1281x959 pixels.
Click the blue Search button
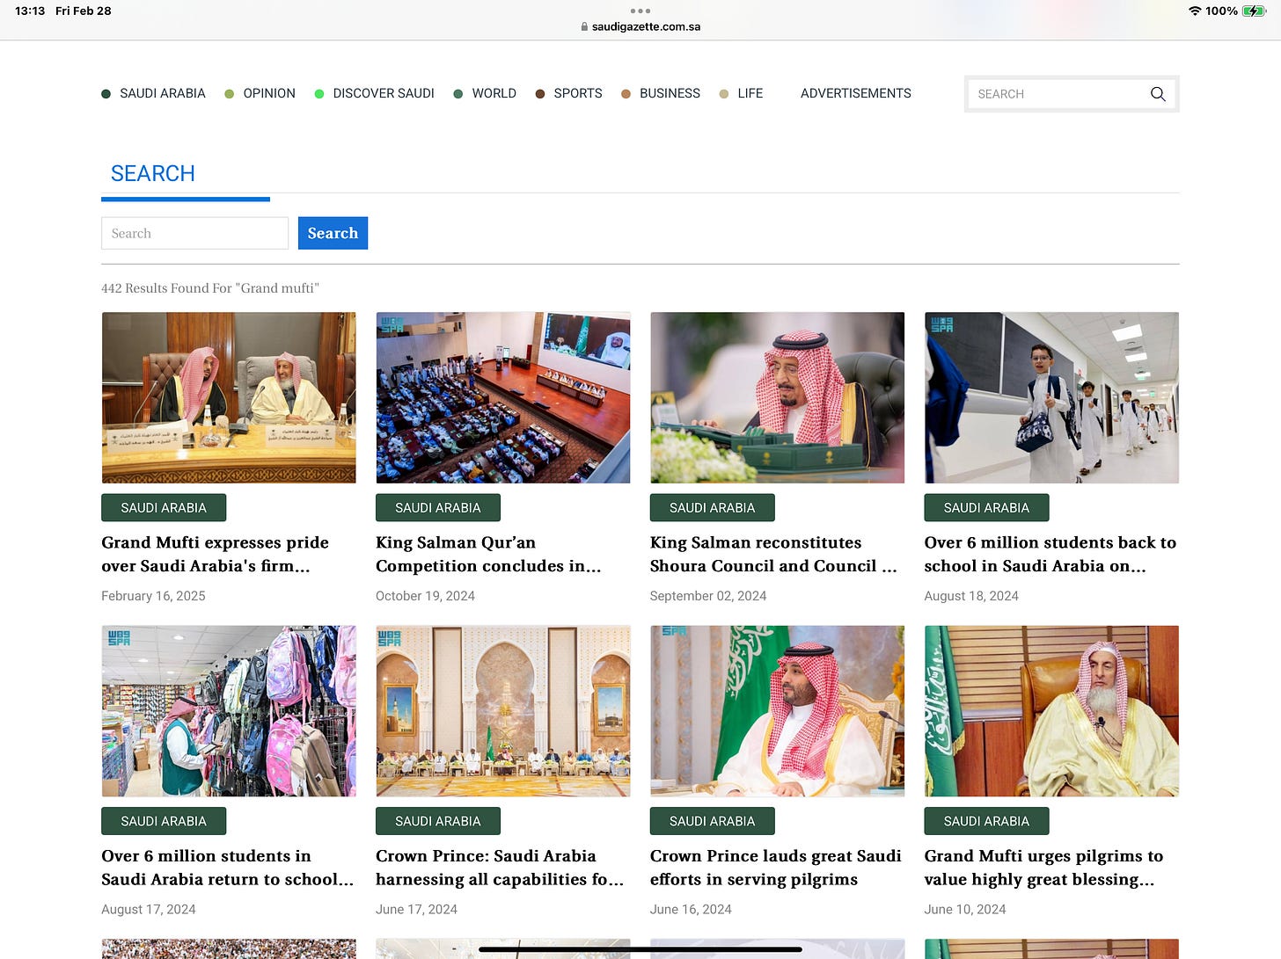(333, 233)
